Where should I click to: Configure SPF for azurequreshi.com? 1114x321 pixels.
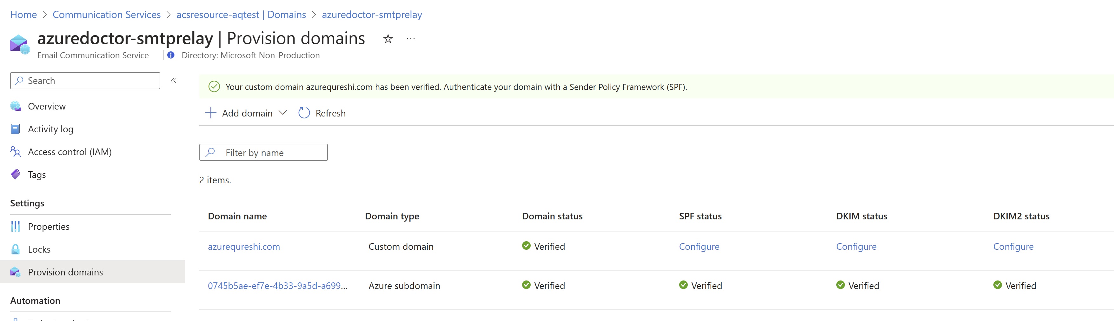click(x=699, y=246)
